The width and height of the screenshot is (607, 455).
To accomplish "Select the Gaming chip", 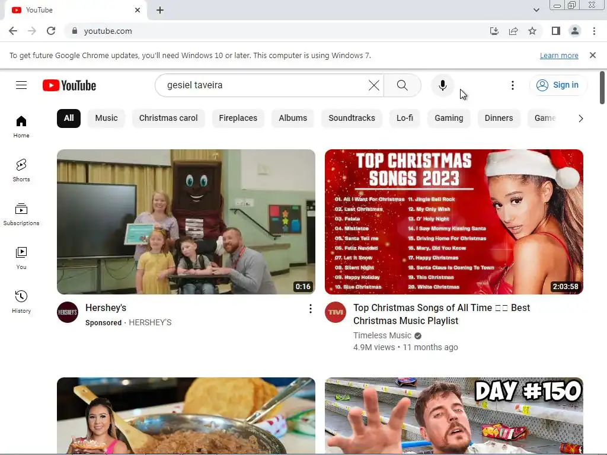I will [449, 118].
